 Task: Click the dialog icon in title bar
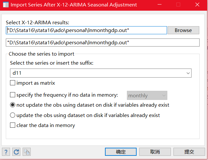[x=5, y=5]
